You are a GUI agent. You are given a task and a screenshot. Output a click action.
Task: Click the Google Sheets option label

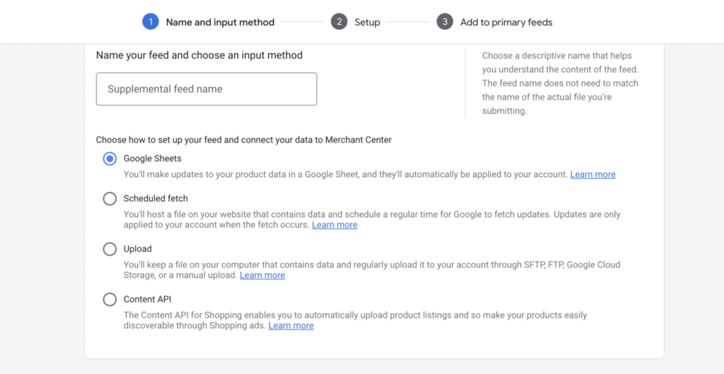pyautogui.click(x=153, y=159)
